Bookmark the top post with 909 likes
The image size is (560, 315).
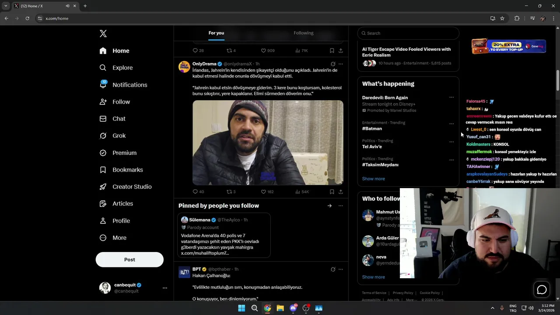(332, 50)
